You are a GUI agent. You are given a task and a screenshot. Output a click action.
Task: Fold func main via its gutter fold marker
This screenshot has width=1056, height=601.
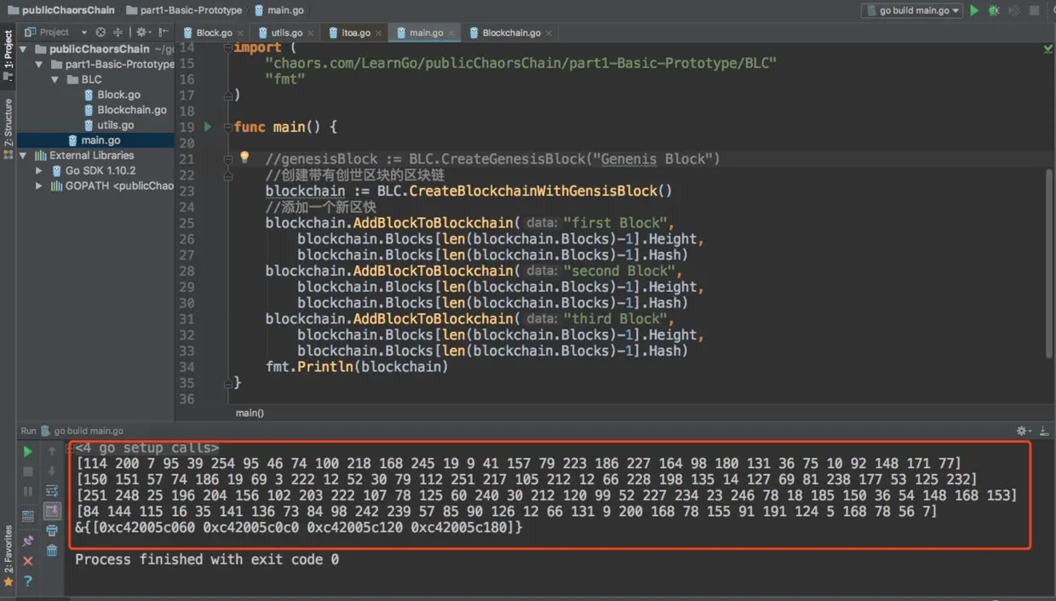(229, 127)
